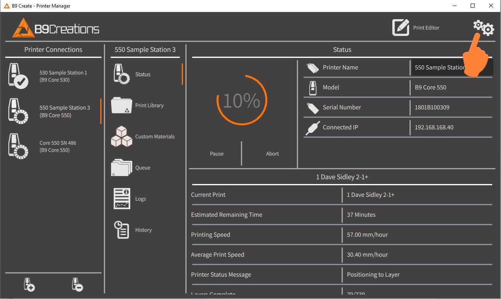The height and width of the screenshot is (299, 501).
Task: Open the Logs document icon
Action: click(x=122, y=199)
